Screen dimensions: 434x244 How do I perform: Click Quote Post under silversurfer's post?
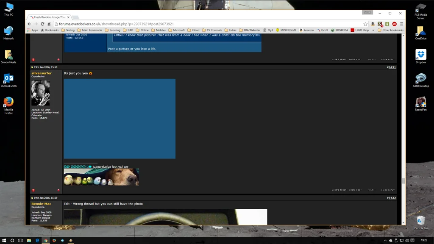pos(355,190)
